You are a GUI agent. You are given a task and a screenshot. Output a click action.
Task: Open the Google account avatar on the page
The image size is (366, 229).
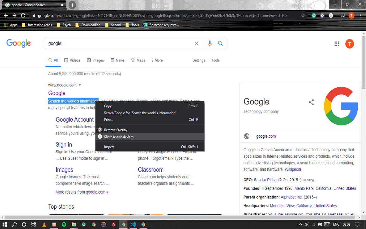pos(349,44)
